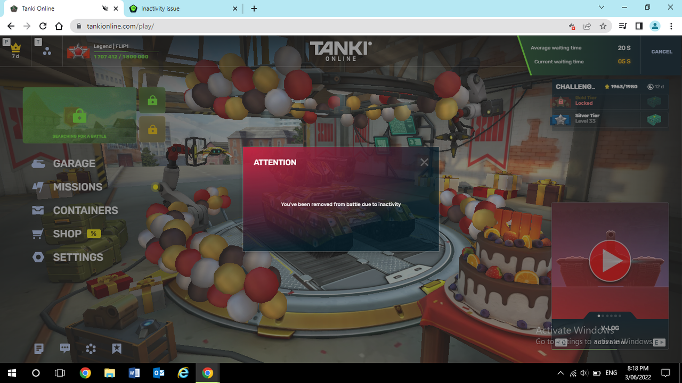The height and width of the screenshot is (383, 682).
Task: Cancel the battle search
Action: 661,52
